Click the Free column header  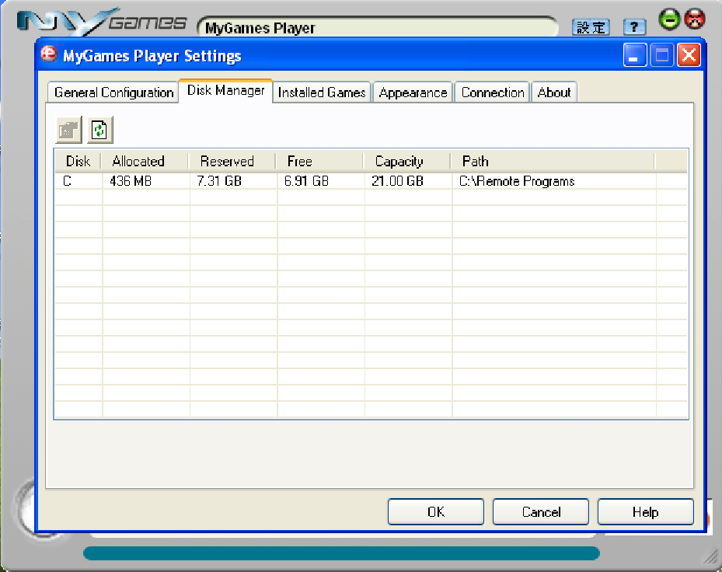(x=319, y=161)
